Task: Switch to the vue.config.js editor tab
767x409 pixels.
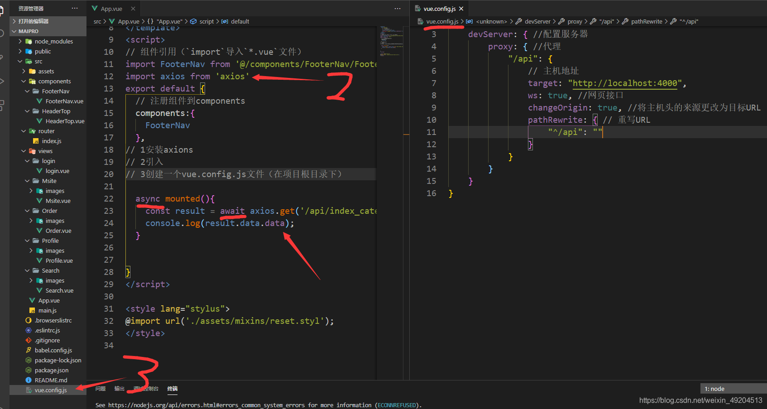Action: pyautogui.click(x=439, y=9)
